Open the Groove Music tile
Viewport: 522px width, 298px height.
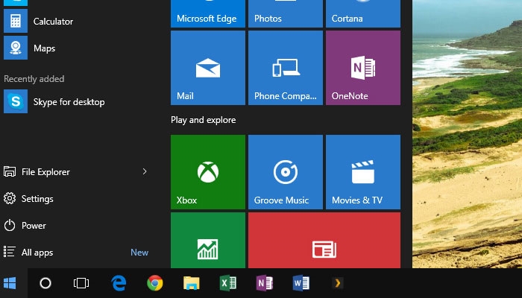click(x=286, y=172)
